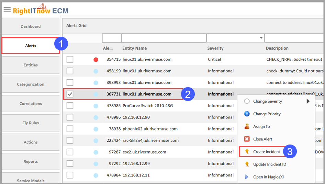Screen dimensions: 325x184
Task: Select entity 192.168.12.11
Action: [136, 175]
